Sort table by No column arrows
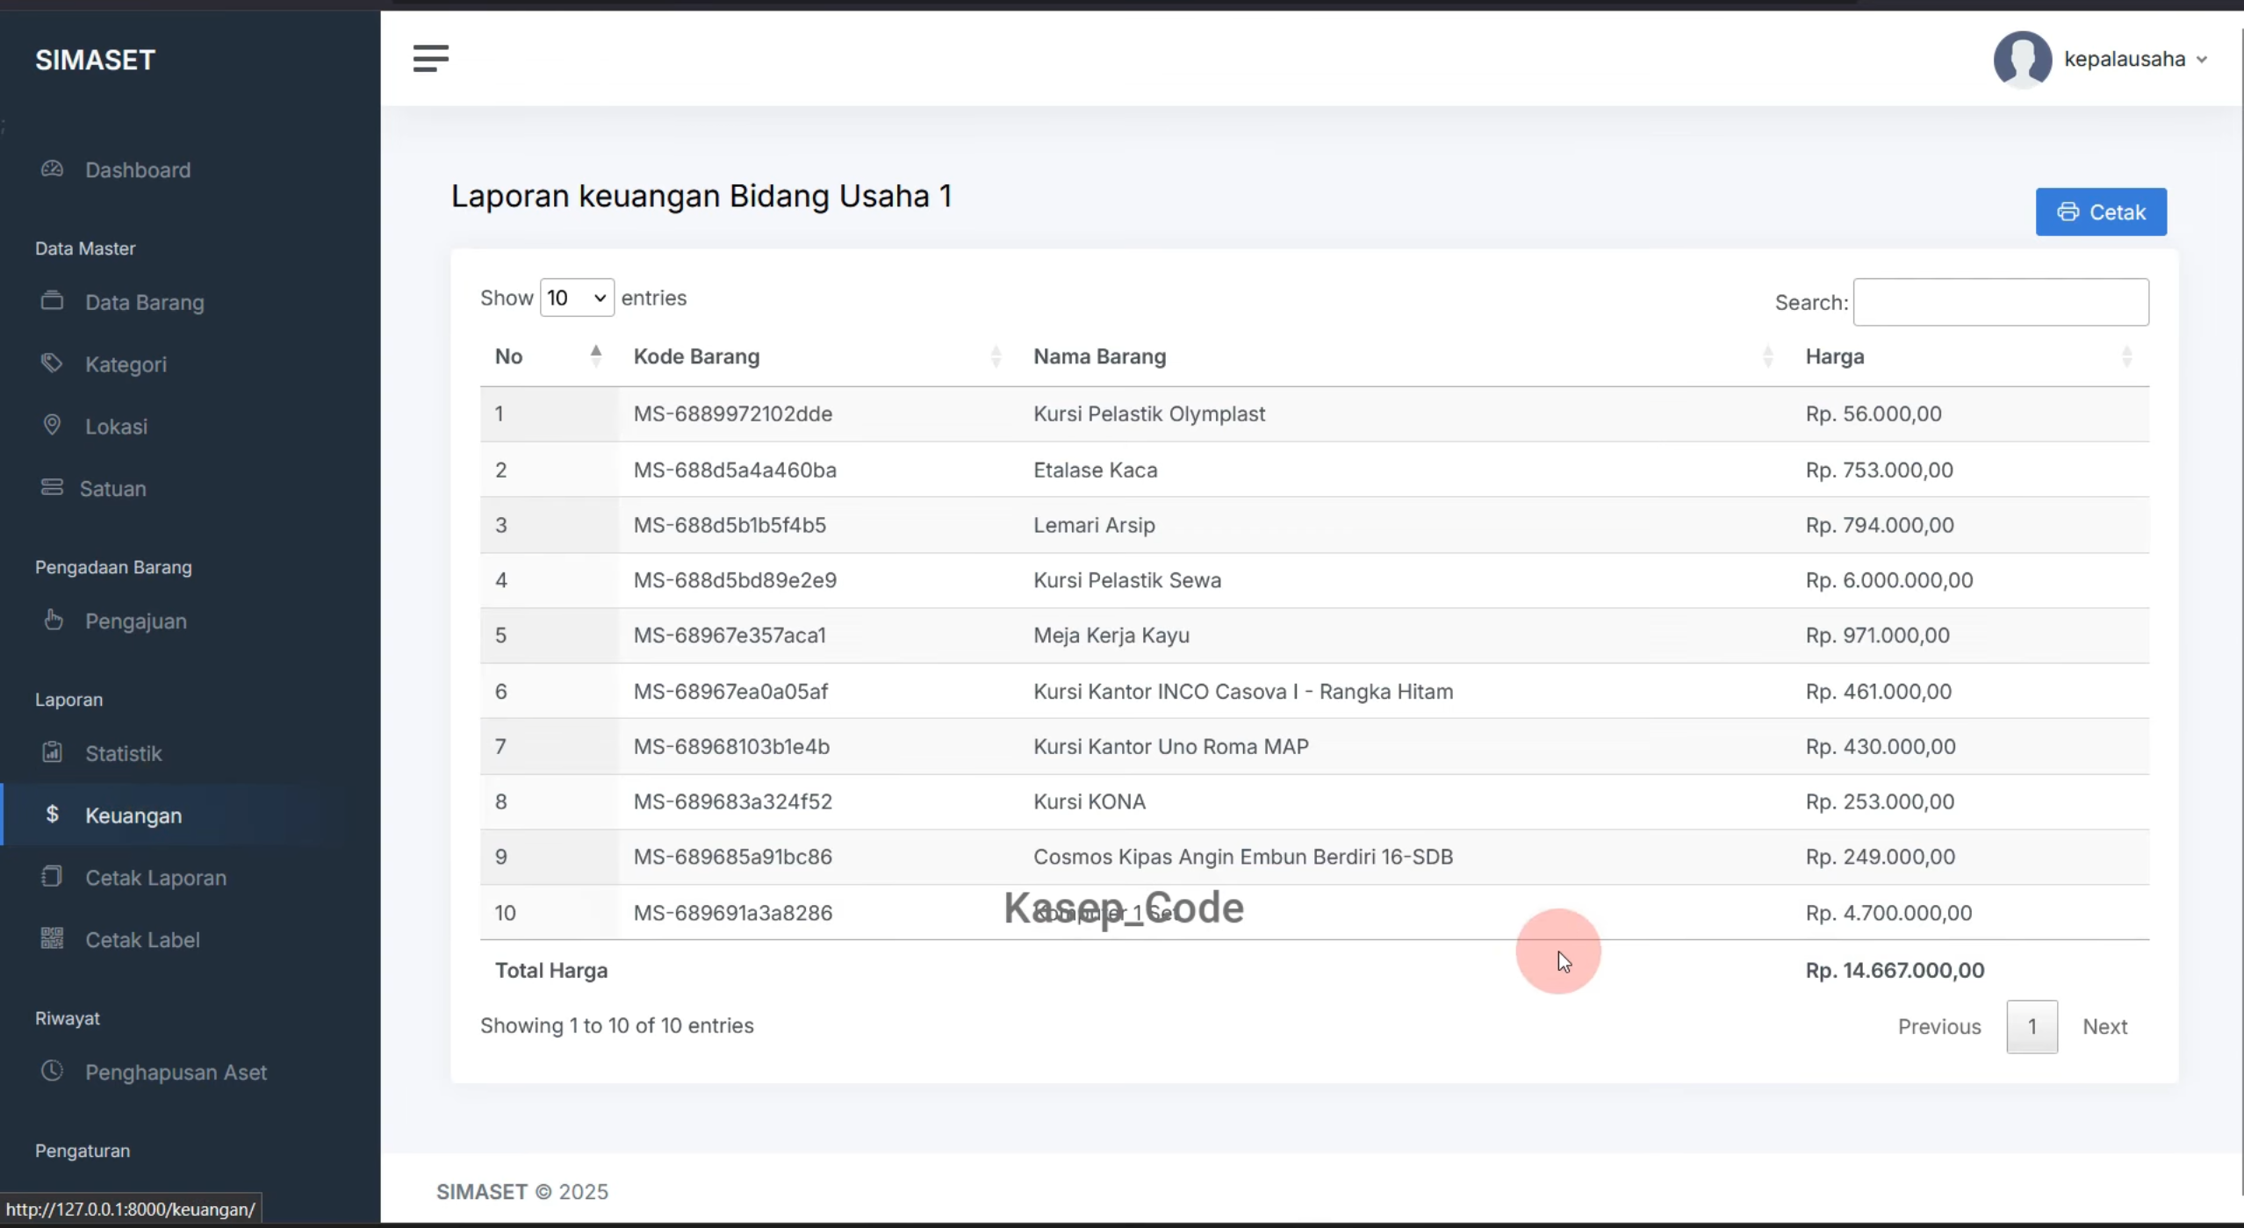This screenshot has height=1228, width=2244. click(x=596, y=355)
